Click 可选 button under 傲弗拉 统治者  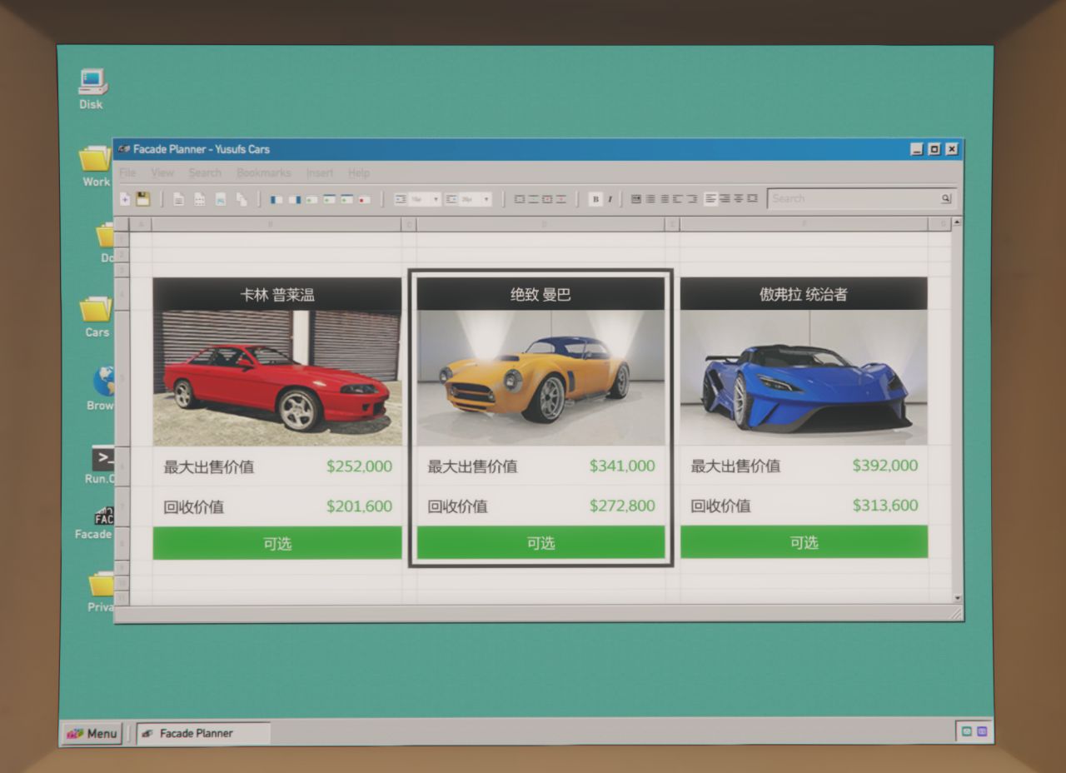point(804,542)
